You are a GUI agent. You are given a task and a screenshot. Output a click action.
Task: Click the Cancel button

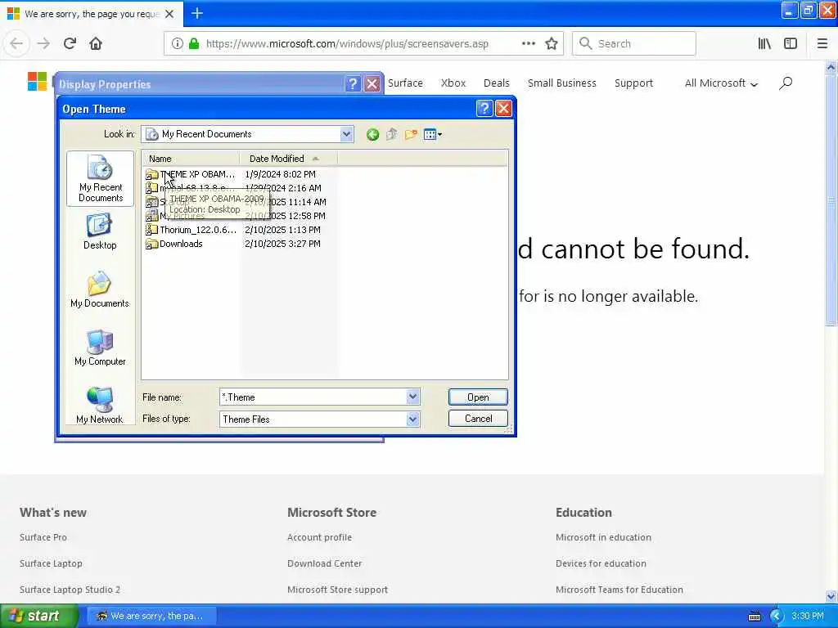[478, 419]
